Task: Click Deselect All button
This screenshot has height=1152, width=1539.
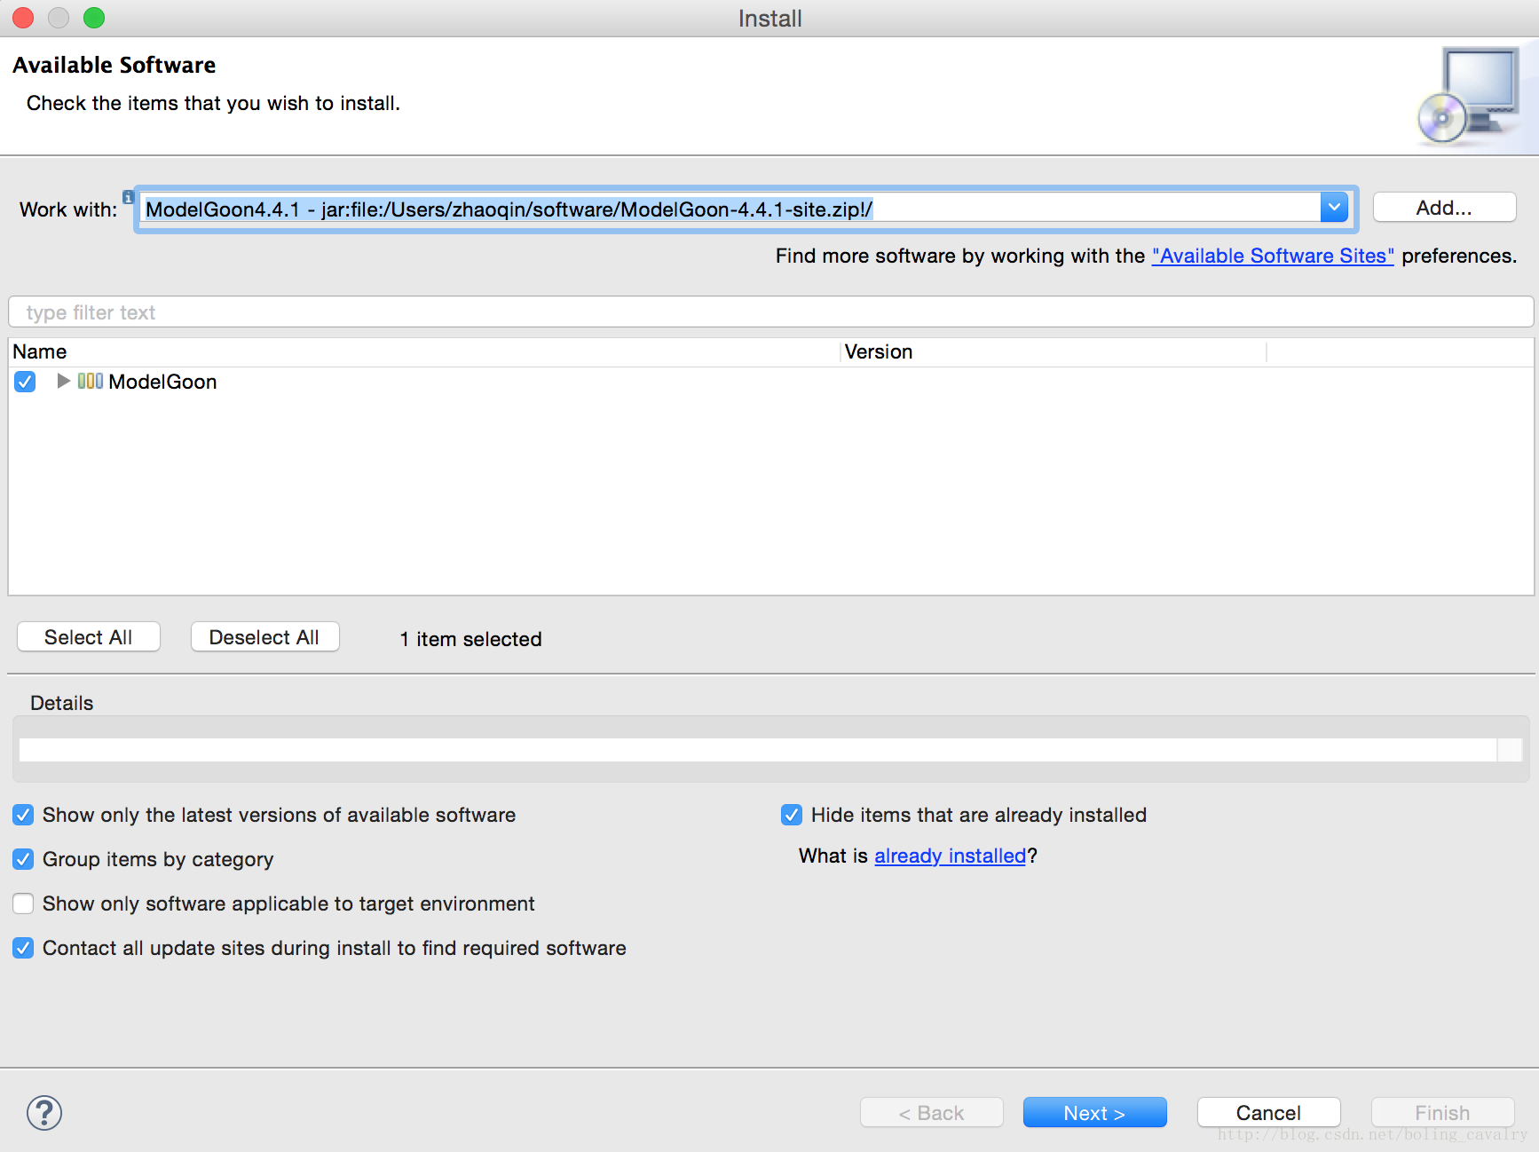Action: (x=264, y=637)
